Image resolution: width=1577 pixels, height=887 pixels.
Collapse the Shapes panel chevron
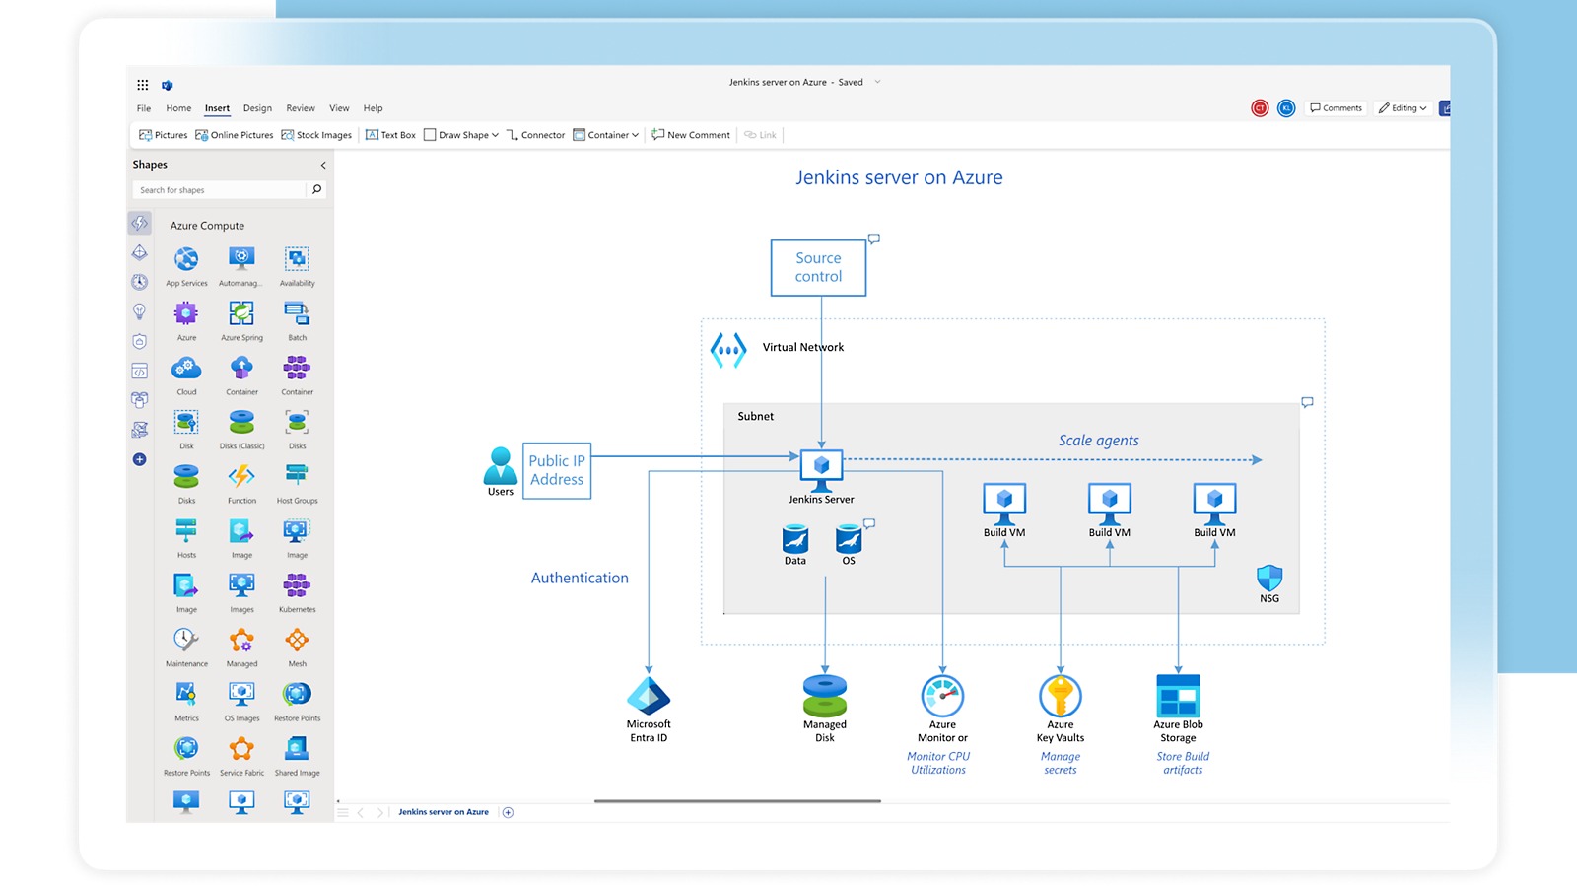pos(323,165)
